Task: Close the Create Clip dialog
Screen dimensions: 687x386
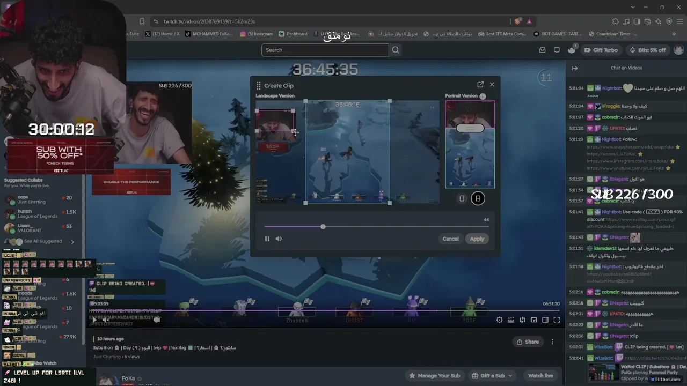Action: (x=492, y=84)
